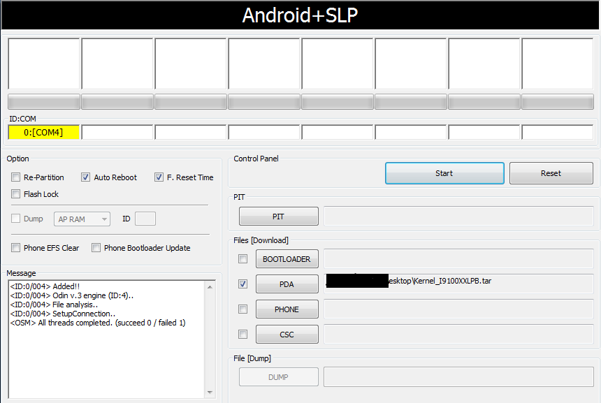Click the 'All threads completed' log line

point(98,323)
